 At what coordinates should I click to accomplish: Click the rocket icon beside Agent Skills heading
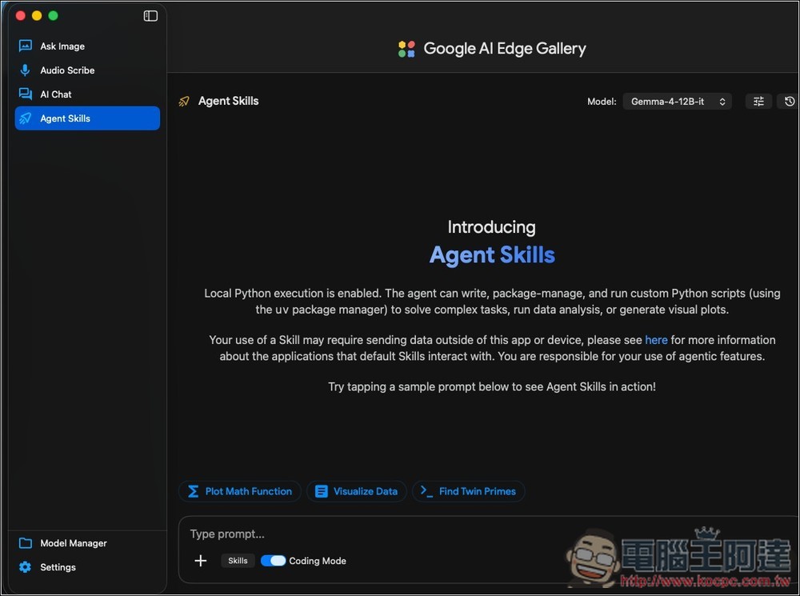[x=184, y=102]
